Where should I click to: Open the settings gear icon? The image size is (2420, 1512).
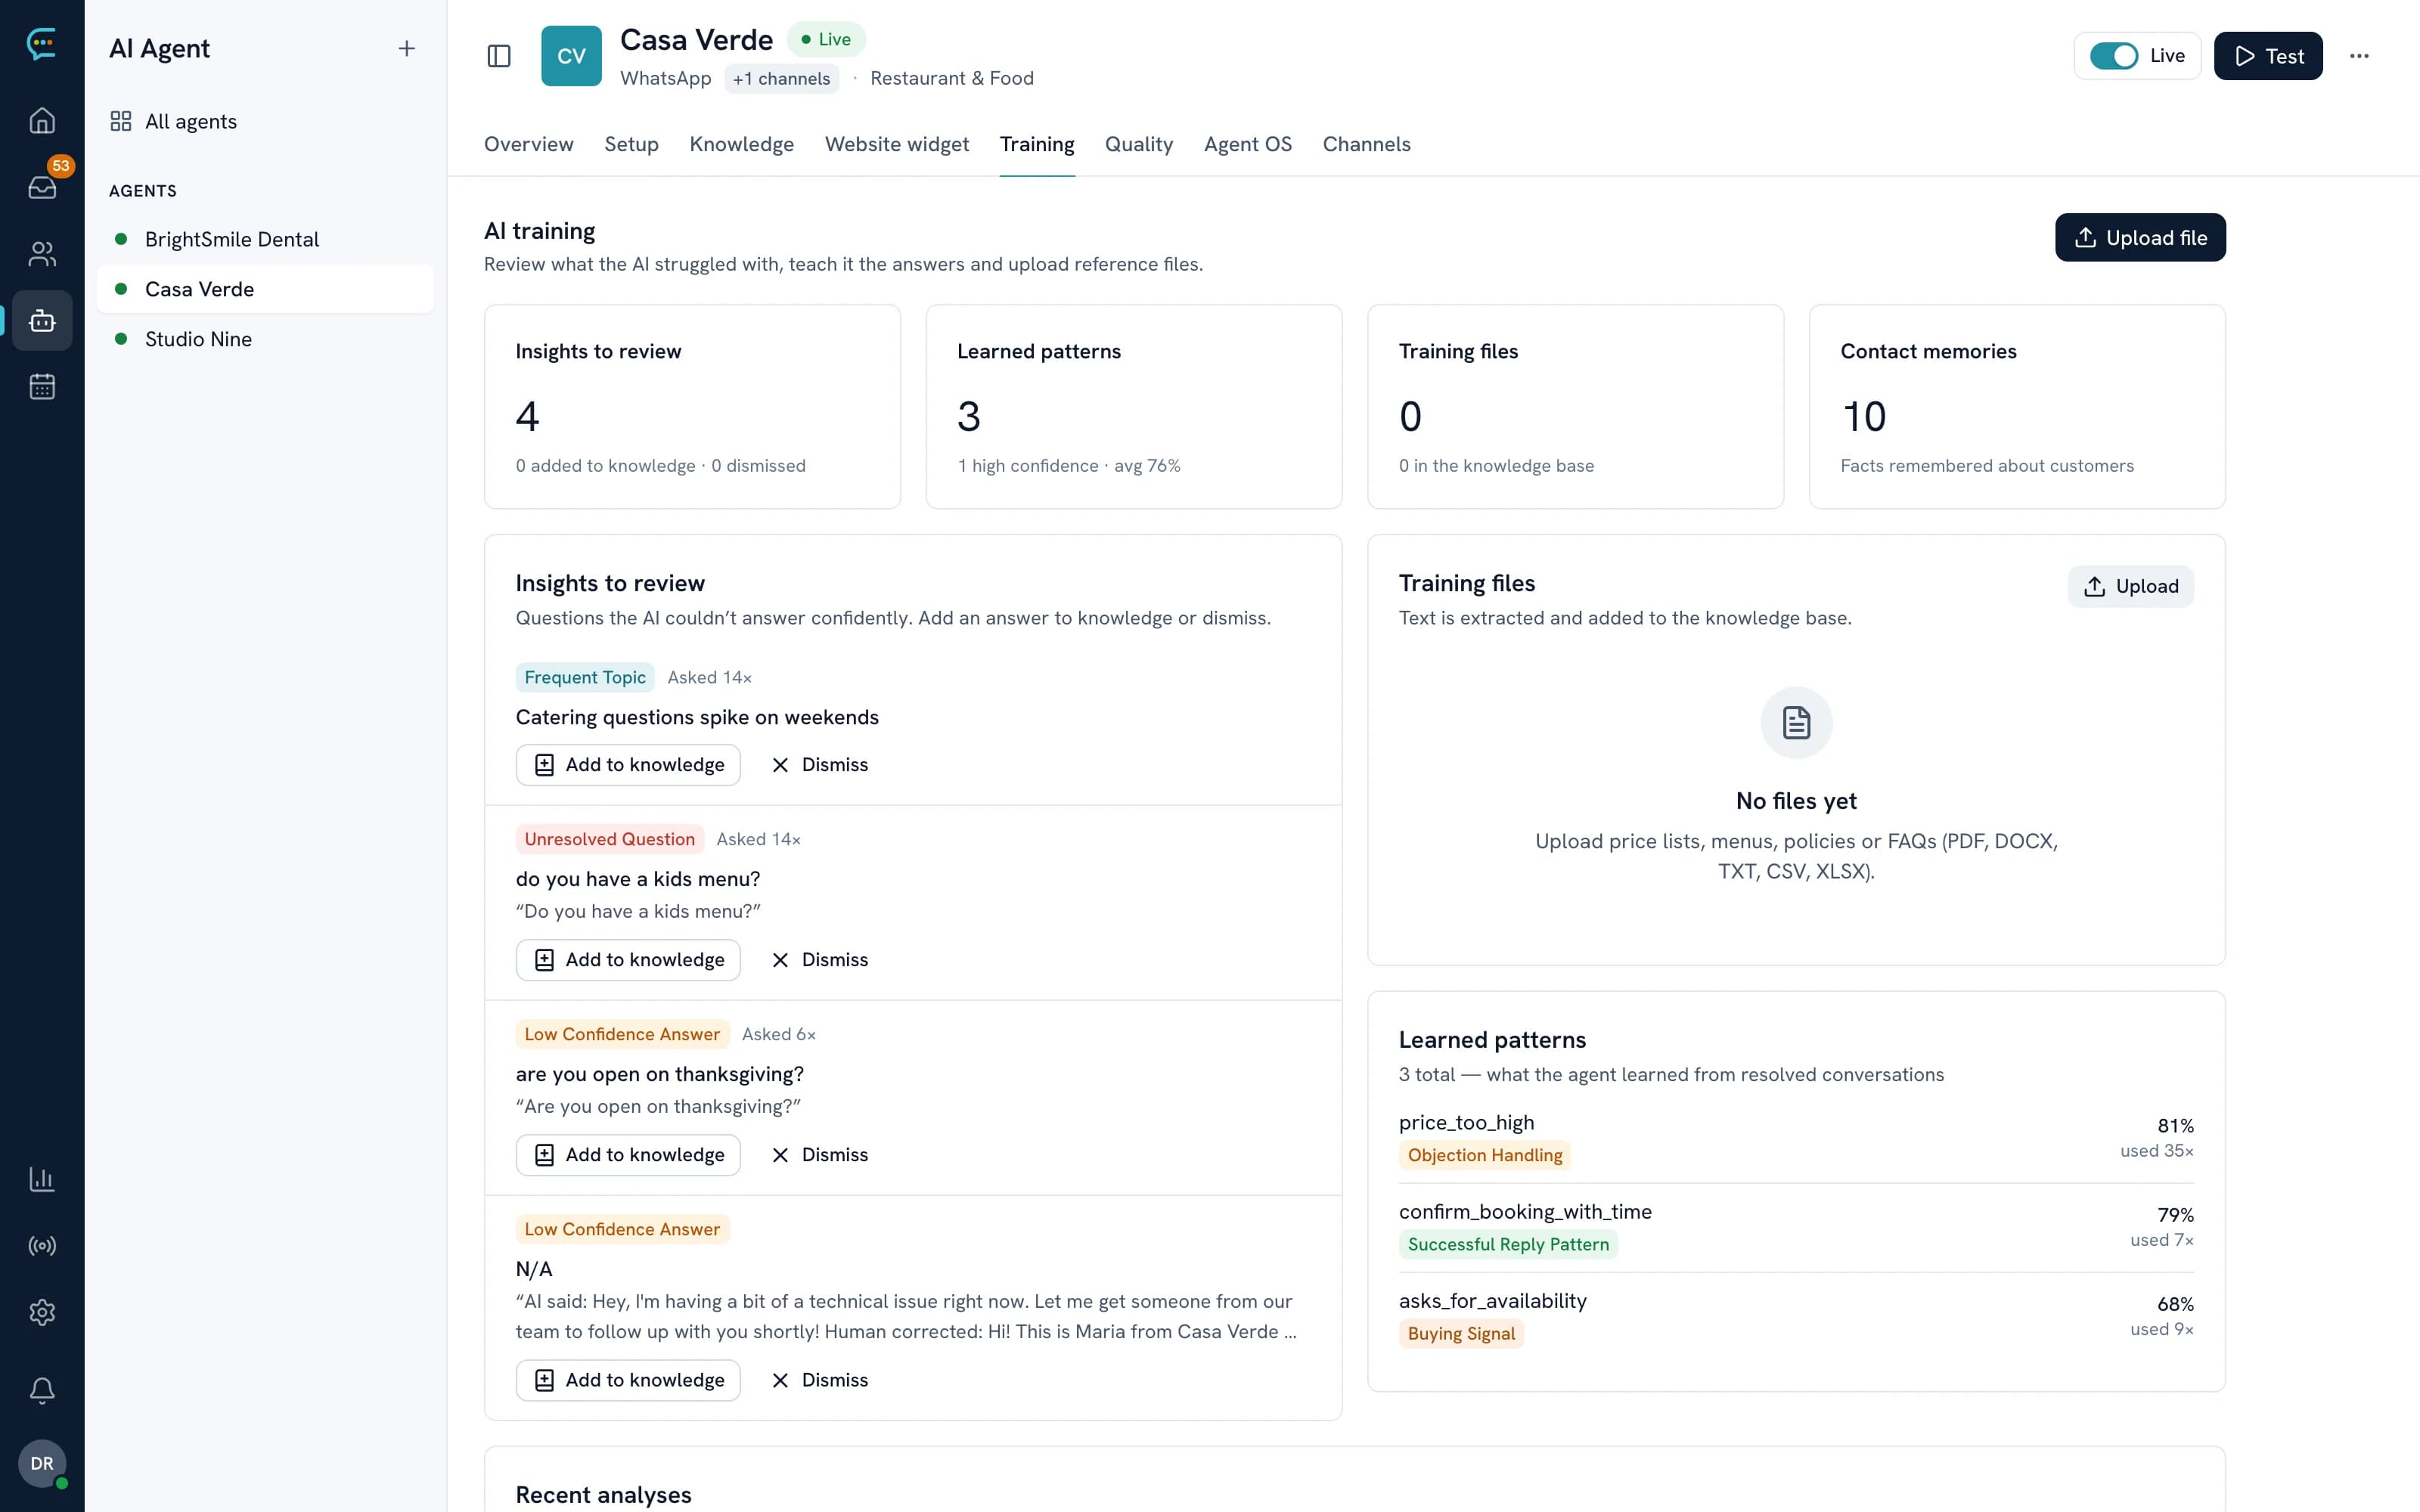click(x=42, y=1312)
